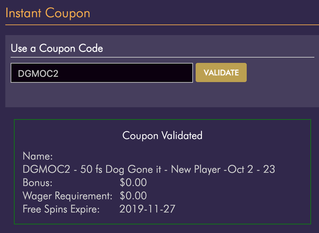Click the 'Coupon Validated' message

(x=162, y=135)
